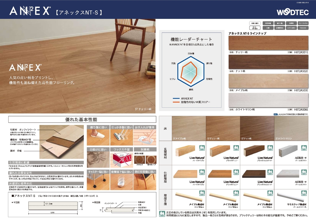Select the メイプル柄 lineup swatch
Viewport: 316px width, 223px height.
click(x=268, y=81)
